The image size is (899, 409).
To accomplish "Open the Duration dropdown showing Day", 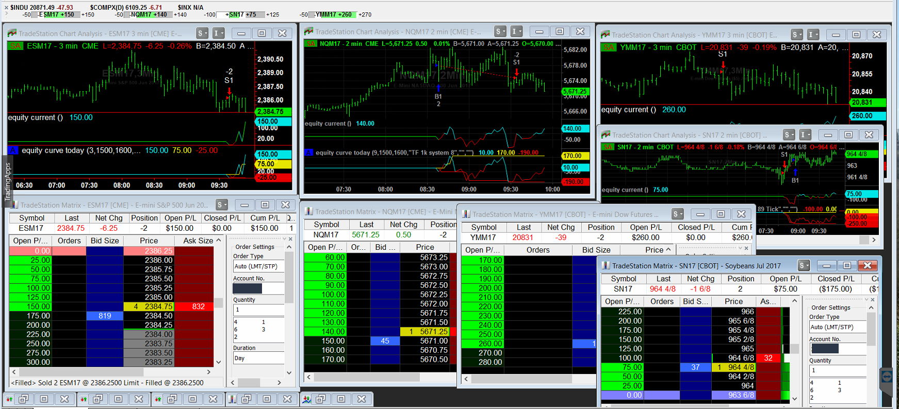I will 258,358.
